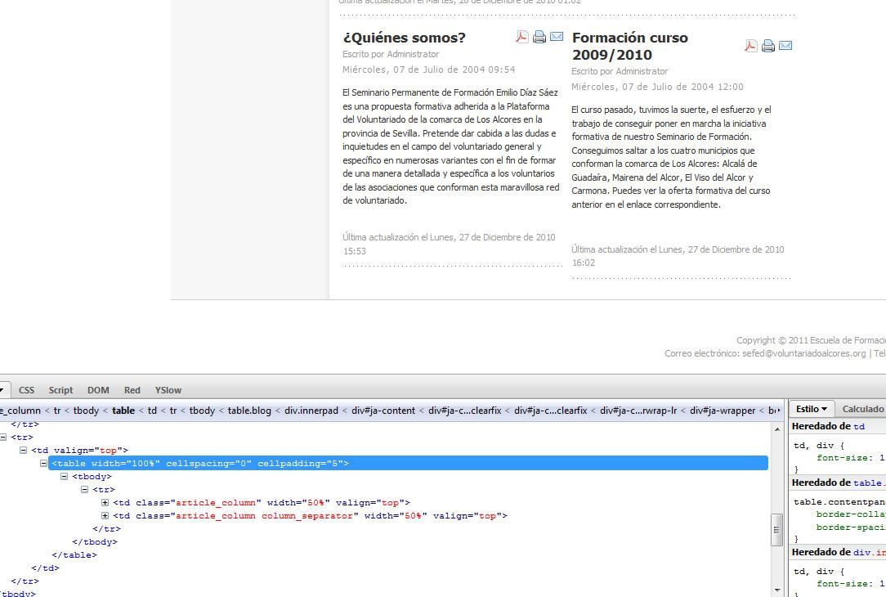The height and width of the screenshot is (597, 886).
Task: Collapse the tr node above td valign top
Action: click(2, 437)
